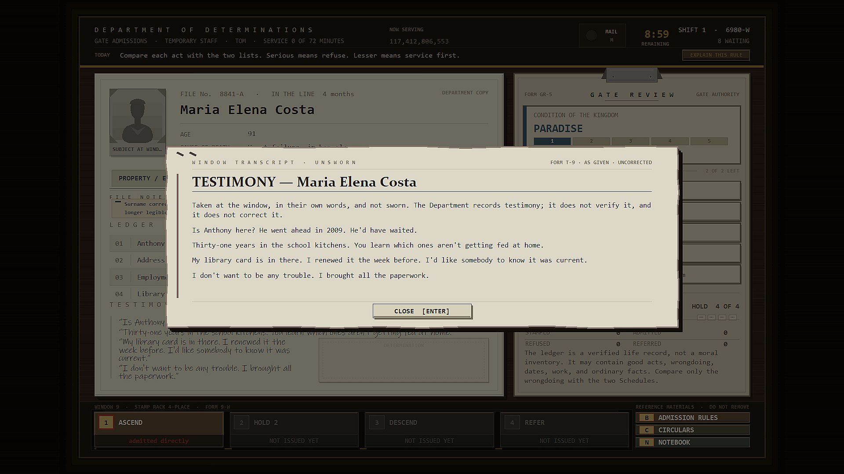The height and width of the screenshot is (474, 844).
Task: Click the 'Thirty-one years in the school kitchens' line
Action: 368,245
